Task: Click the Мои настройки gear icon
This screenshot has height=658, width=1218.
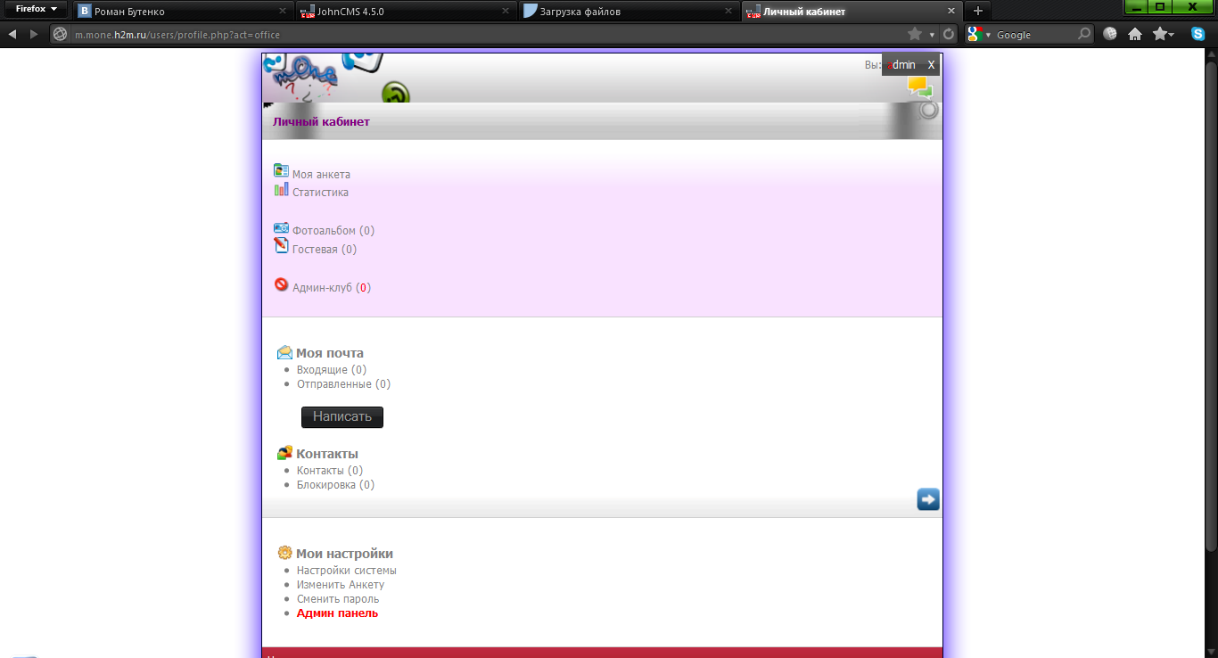Action: (285, 553)
